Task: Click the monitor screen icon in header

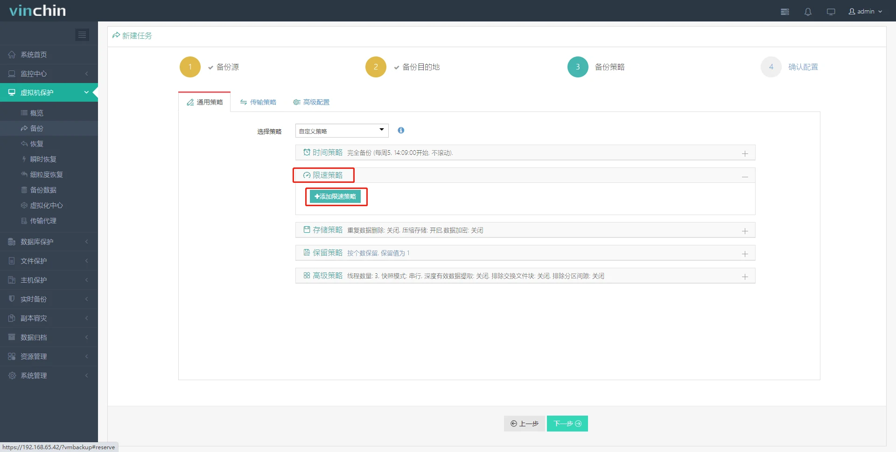Action: (831, 12)
